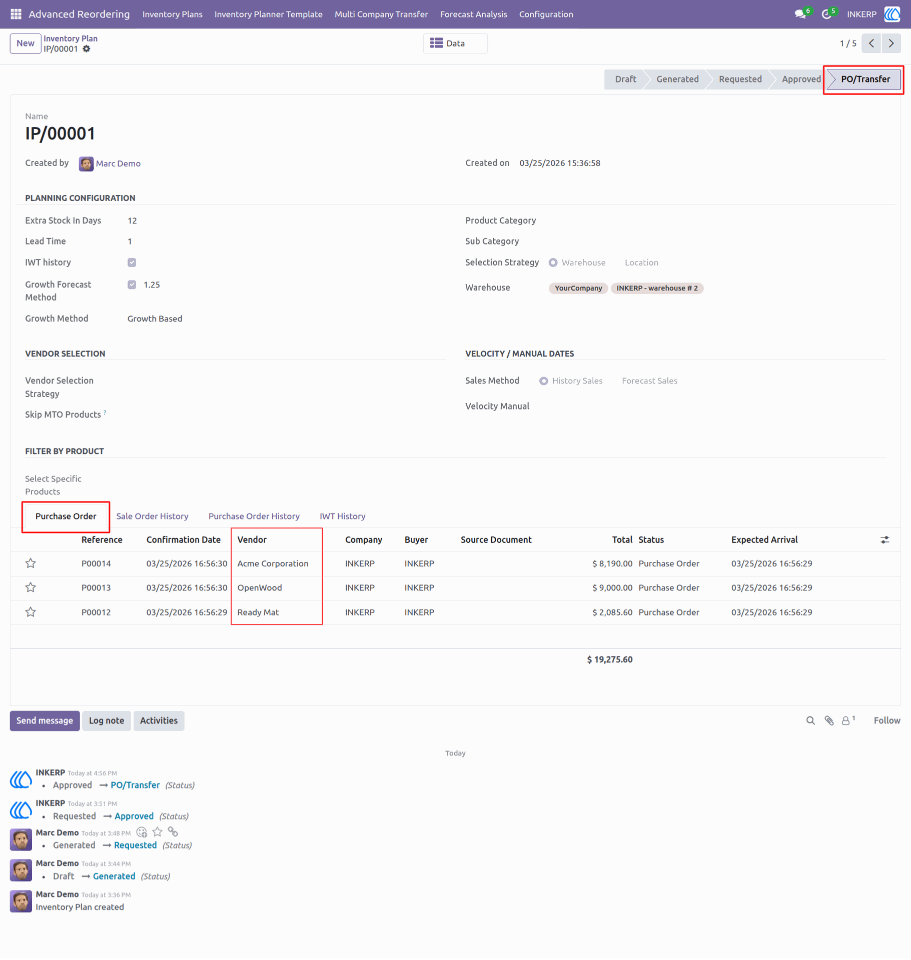Viewport: 911px width, 960px height.
Task: Open the Configuration menu
Action: (546, 14)
